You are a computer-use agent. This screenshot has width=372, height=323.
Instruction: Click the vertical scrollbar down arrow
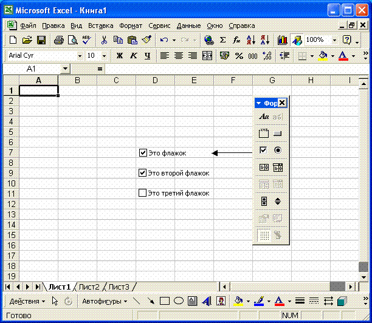click(363, 277)
